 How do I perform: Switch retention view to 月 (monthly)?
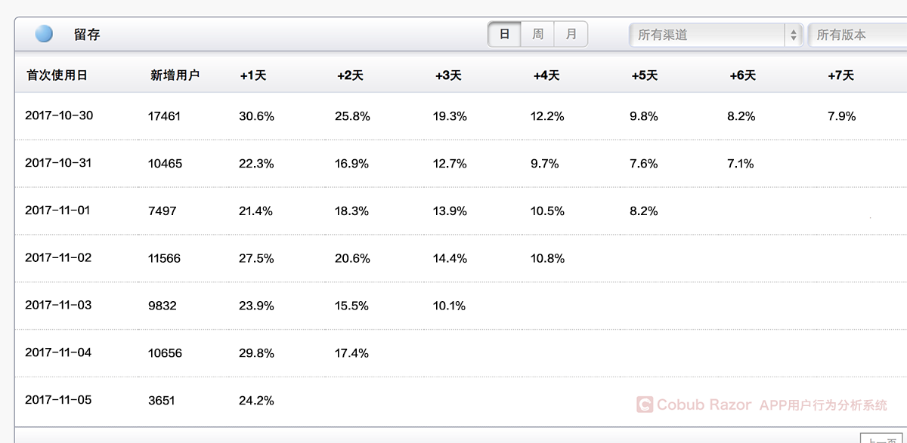click(571, 34)
